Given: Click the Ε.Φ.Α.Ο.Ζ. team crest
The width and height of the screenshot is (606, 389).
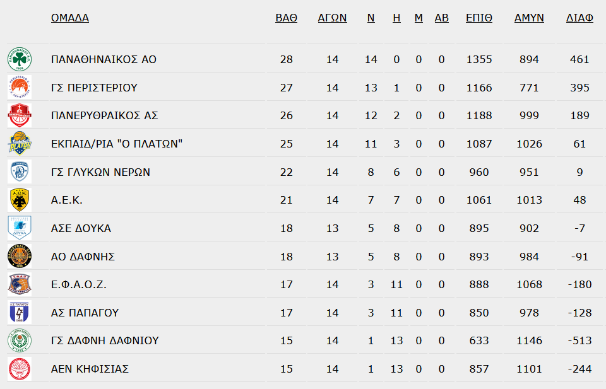Looking at the screenshot, I should click(20, 284).
